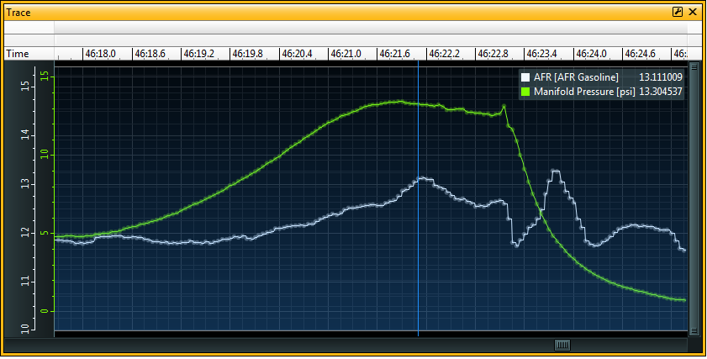Click the 46:22.8 time ruler marker
The width and height of the screenshot is (707, 359).
[x=493, y=54]
